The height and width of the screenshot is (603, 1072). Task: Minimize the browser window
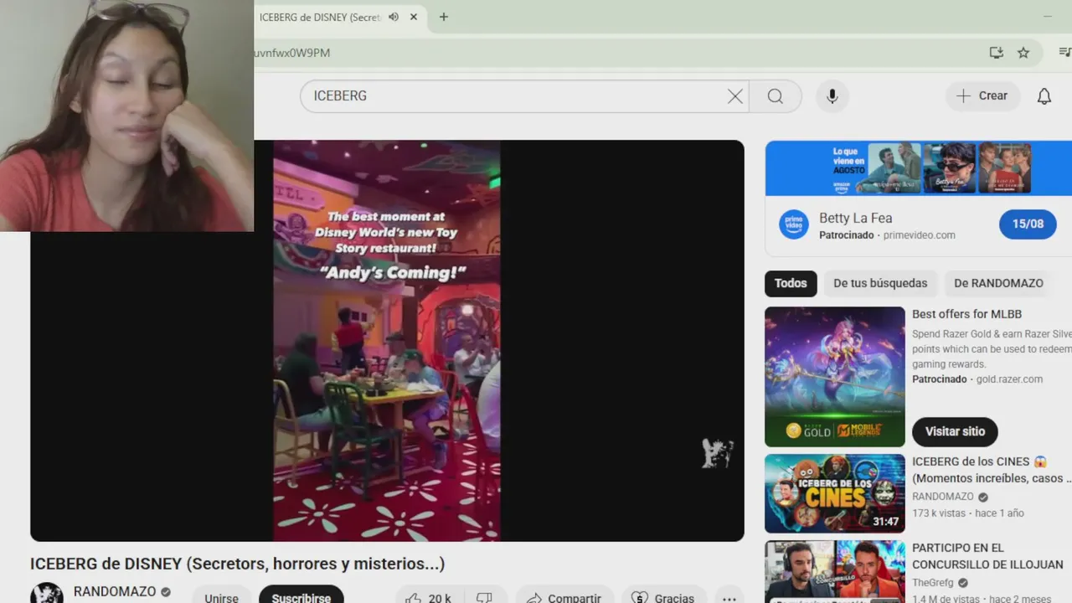(1047, 17)
